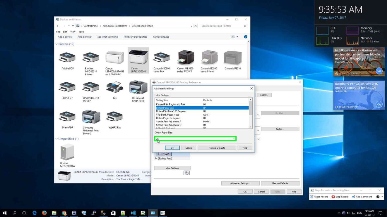Click the settings list scrollbar down arrow

point(250,126)
